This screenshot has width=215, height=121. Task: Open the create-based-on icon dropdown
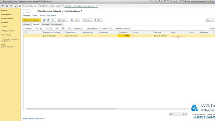53,20
